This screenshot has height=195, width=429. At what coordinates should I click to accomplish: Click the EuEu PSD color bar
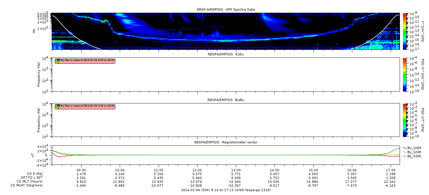click(x=404, y=75)
